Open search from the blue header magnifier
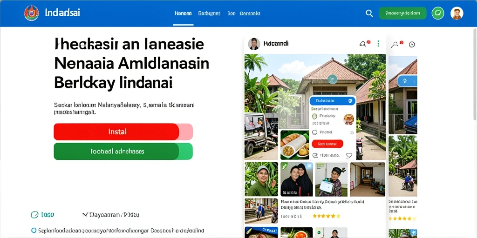The height and width of the screenshot is (238, 477). pos(369,13)
